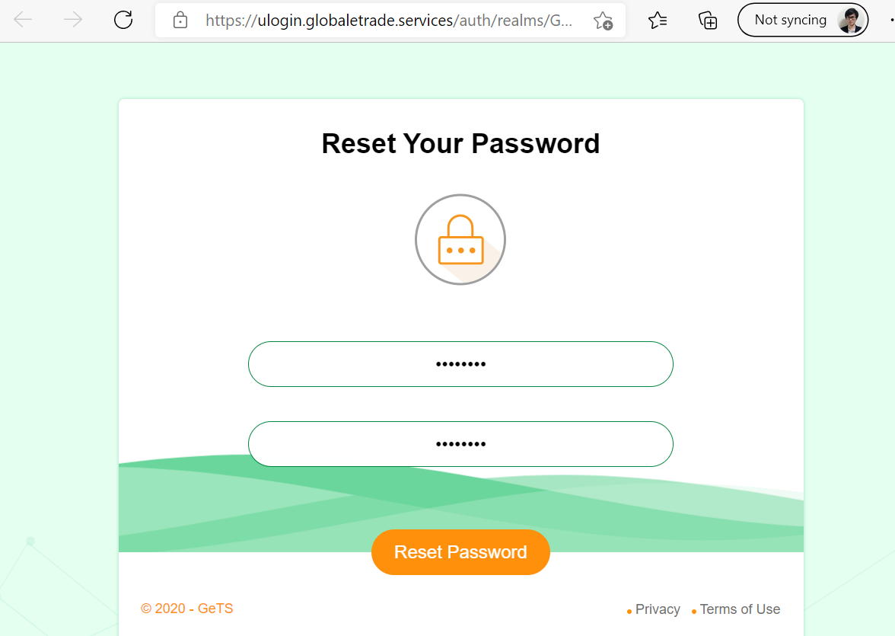Click the 'Reset Your Password' heading
The width and height of the screenshot is (895, 636).
(x=460, y=144)
